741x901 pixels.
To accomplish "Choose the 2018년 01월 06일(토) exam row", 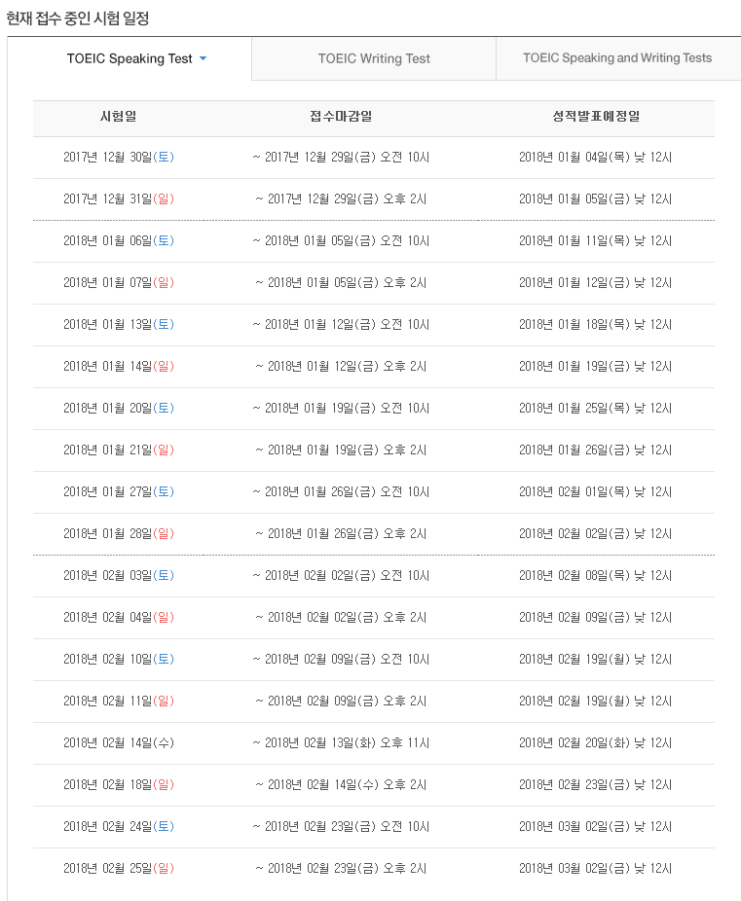I will point(119,241).
